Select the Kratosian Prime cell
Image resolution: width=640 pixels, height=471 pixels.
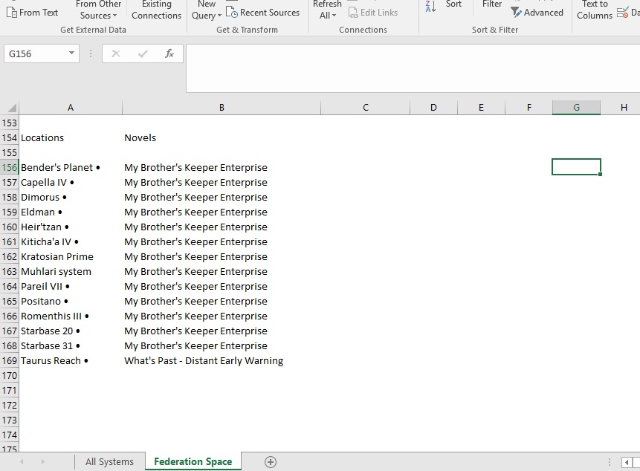71,257
